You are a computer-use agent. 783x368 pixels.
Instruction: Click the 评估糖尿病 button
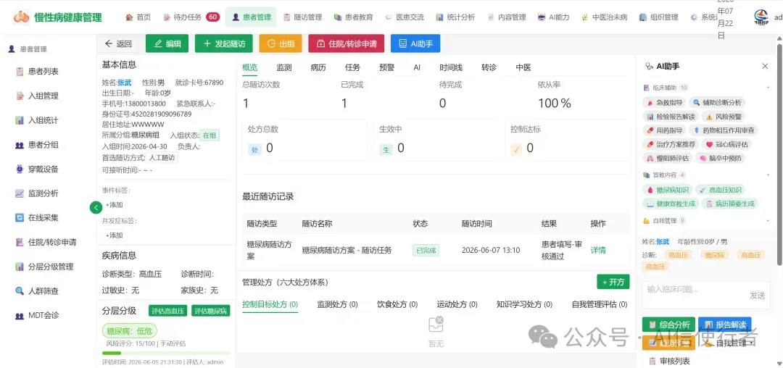(x=211, y=311)
